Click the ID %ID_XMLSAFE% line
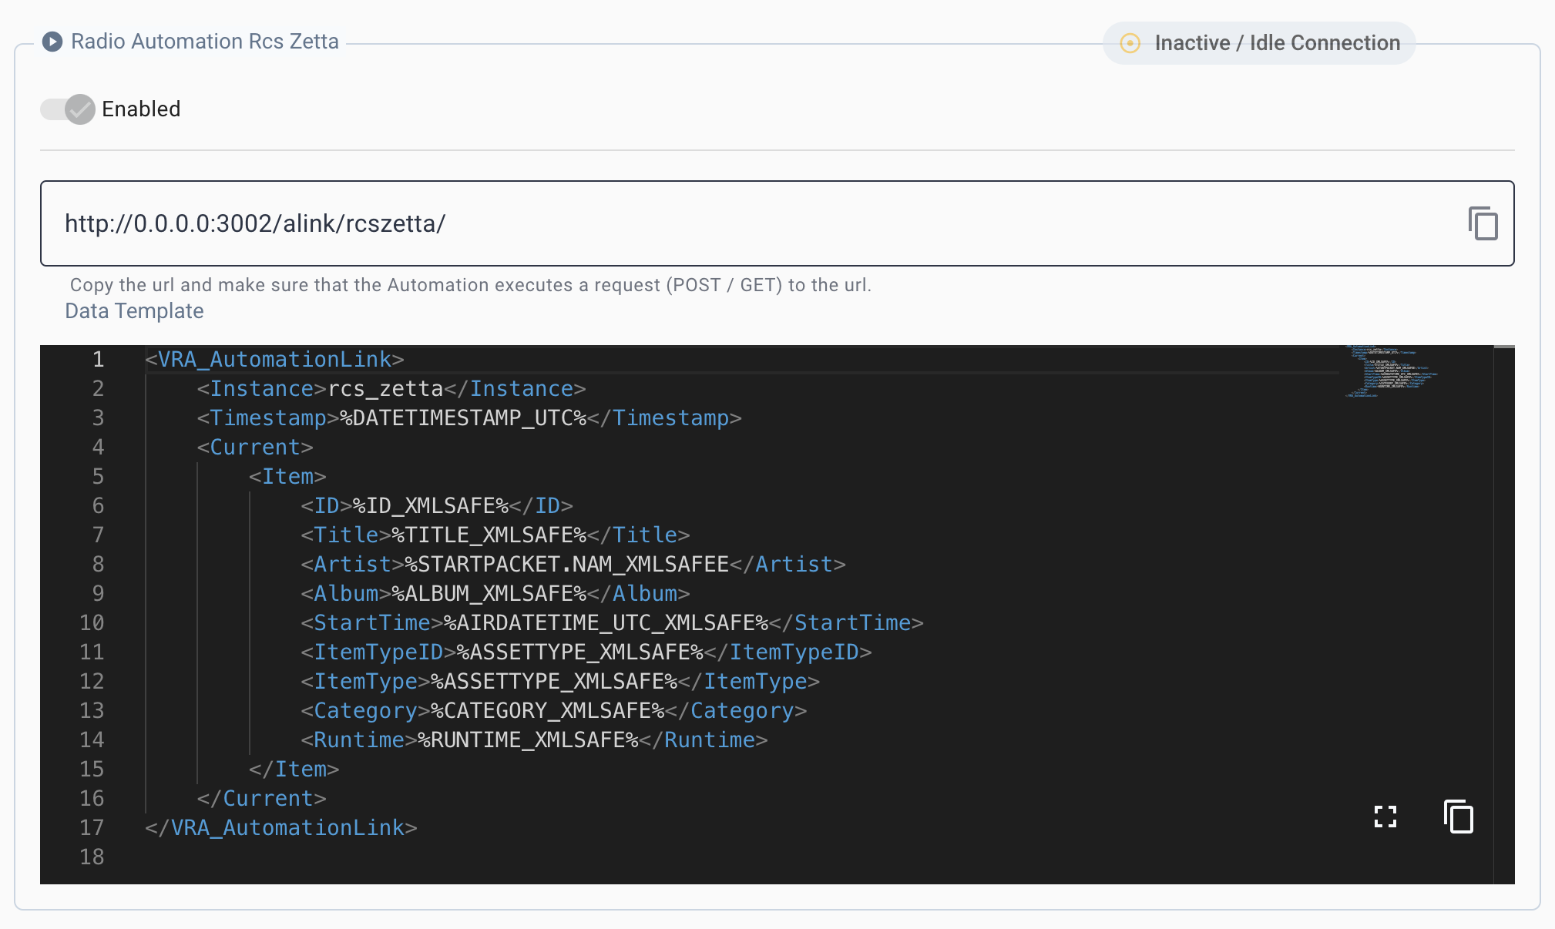 (x=437, y=505)
